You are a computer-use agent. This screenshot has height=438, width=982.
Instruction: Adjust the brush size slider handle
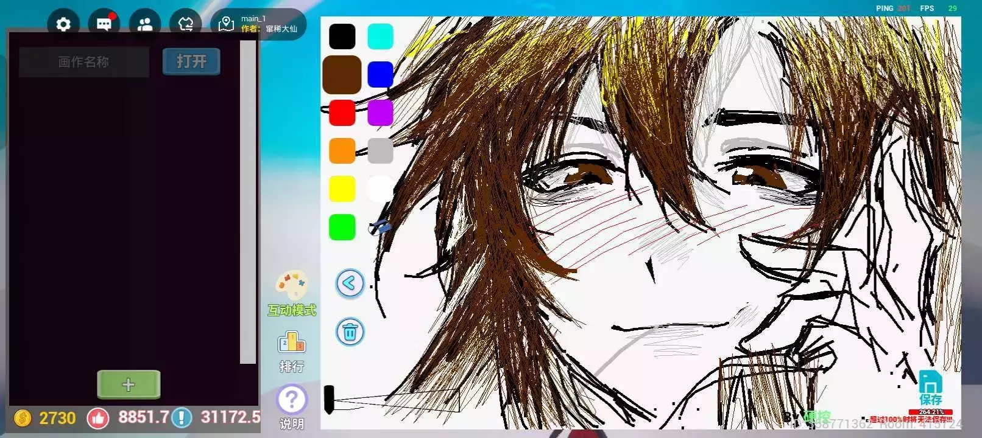329,399
